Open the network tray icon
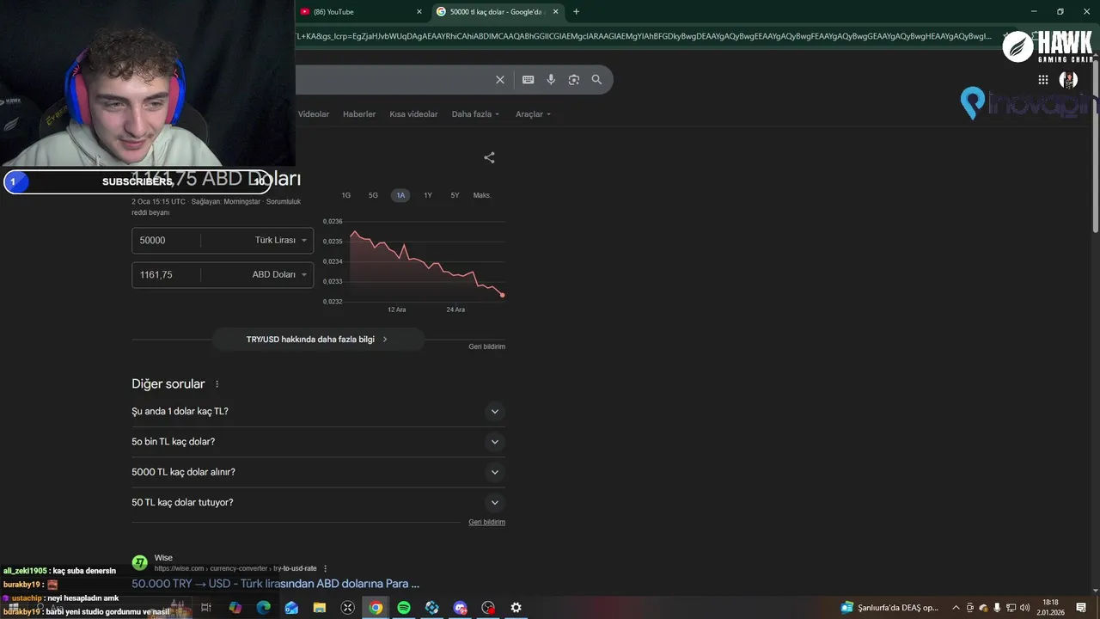Screen dimensions: 1100x619 [1011, 608]
